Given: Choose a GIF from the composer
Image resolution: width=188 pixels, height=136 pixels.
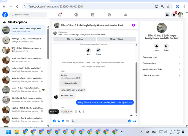Looking at the screenshot, I should [x=67, y=121].
